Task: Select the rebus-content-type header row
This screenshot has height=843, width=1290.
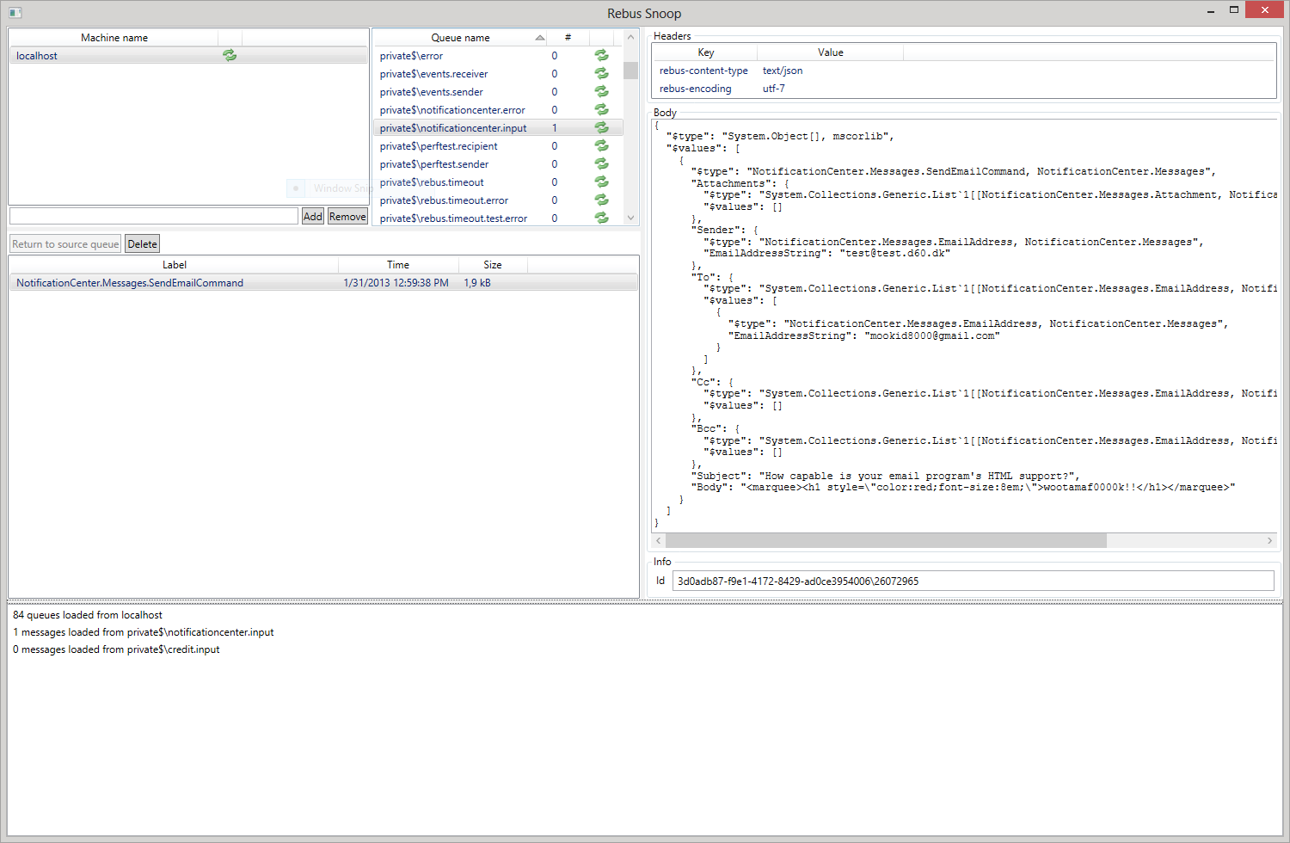Action: [x=963, y=71]
